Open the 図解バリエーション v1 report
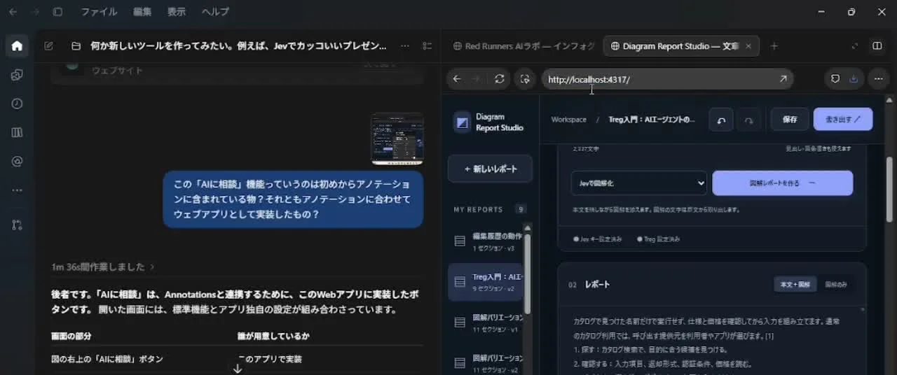 point(487,322)
